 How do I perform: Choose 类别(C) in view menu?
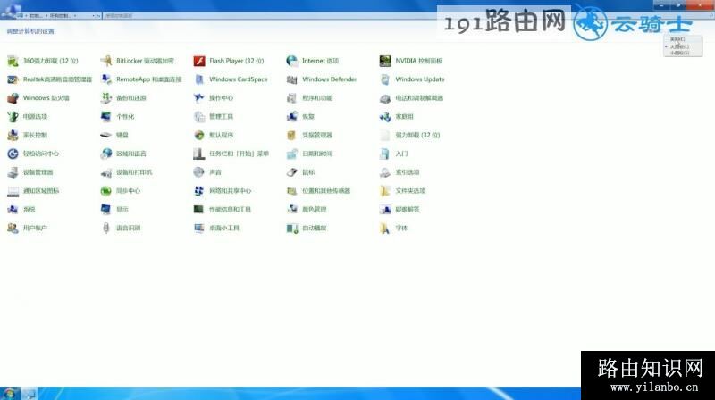(x=683, y=39)
